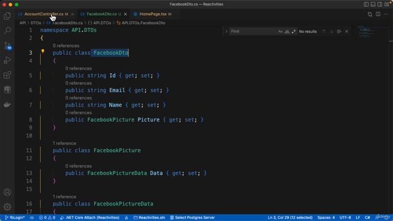The height and width of the screenshot is (221, 393).
Task: Change encoding via UTF-8 indicator
Action: 345,217
